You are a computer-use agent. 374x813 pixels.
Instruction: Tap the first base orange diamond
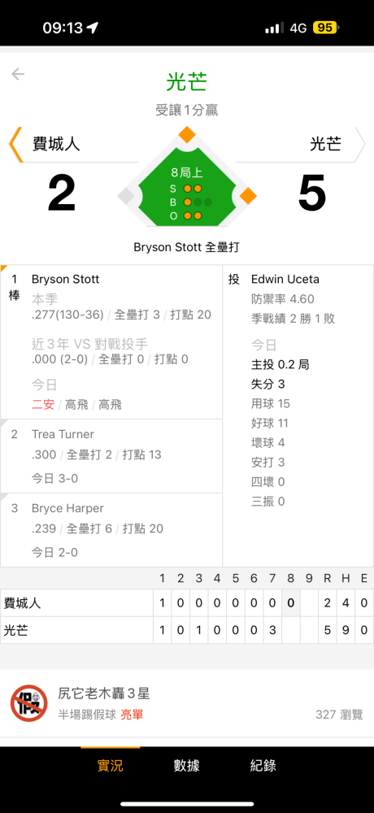pyautogui.click(x=249, y=196)
